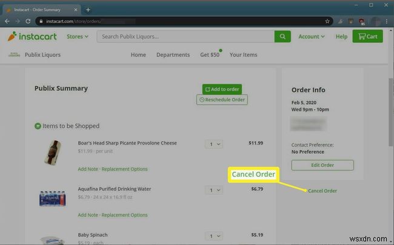394x245 pixels.
Task: Click the red browser extension icon
Action: (x=362, y=21)
